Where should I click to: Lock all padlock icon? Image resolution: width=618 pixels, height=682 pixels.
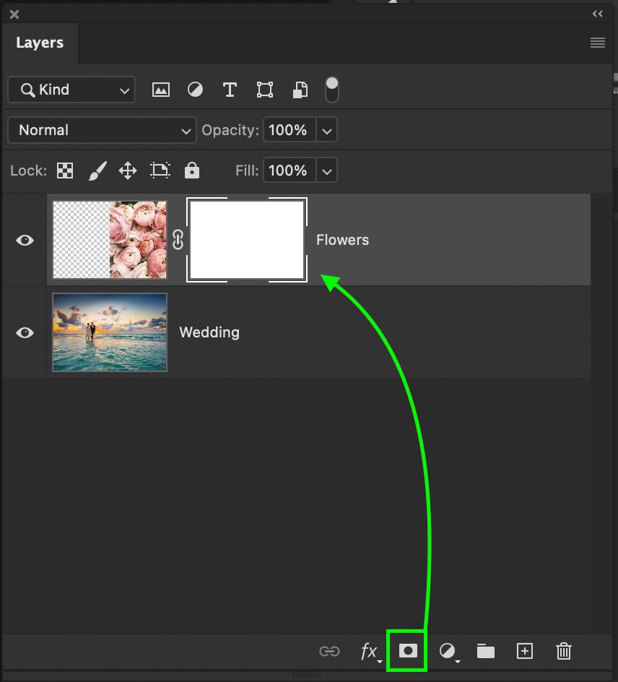[191, 170]
